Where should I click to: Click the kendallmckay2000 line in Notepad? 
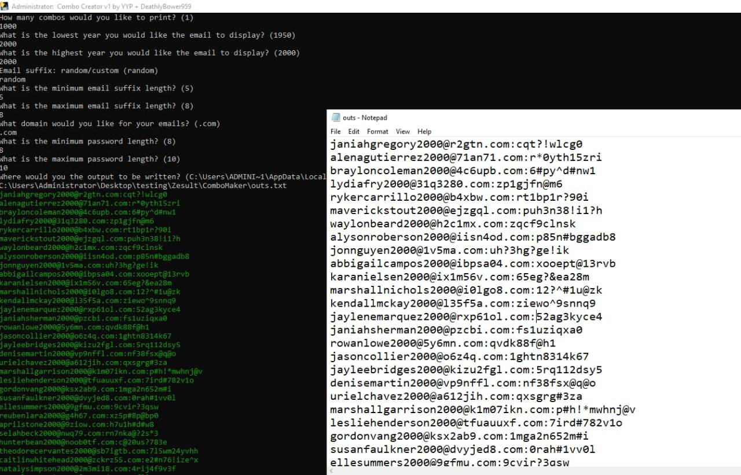463,304
